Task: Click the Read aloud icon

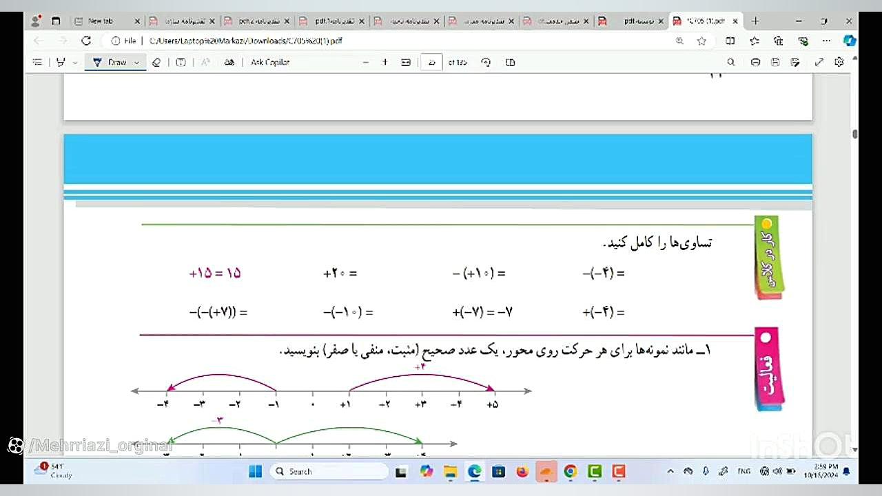Action: [205, 62]
